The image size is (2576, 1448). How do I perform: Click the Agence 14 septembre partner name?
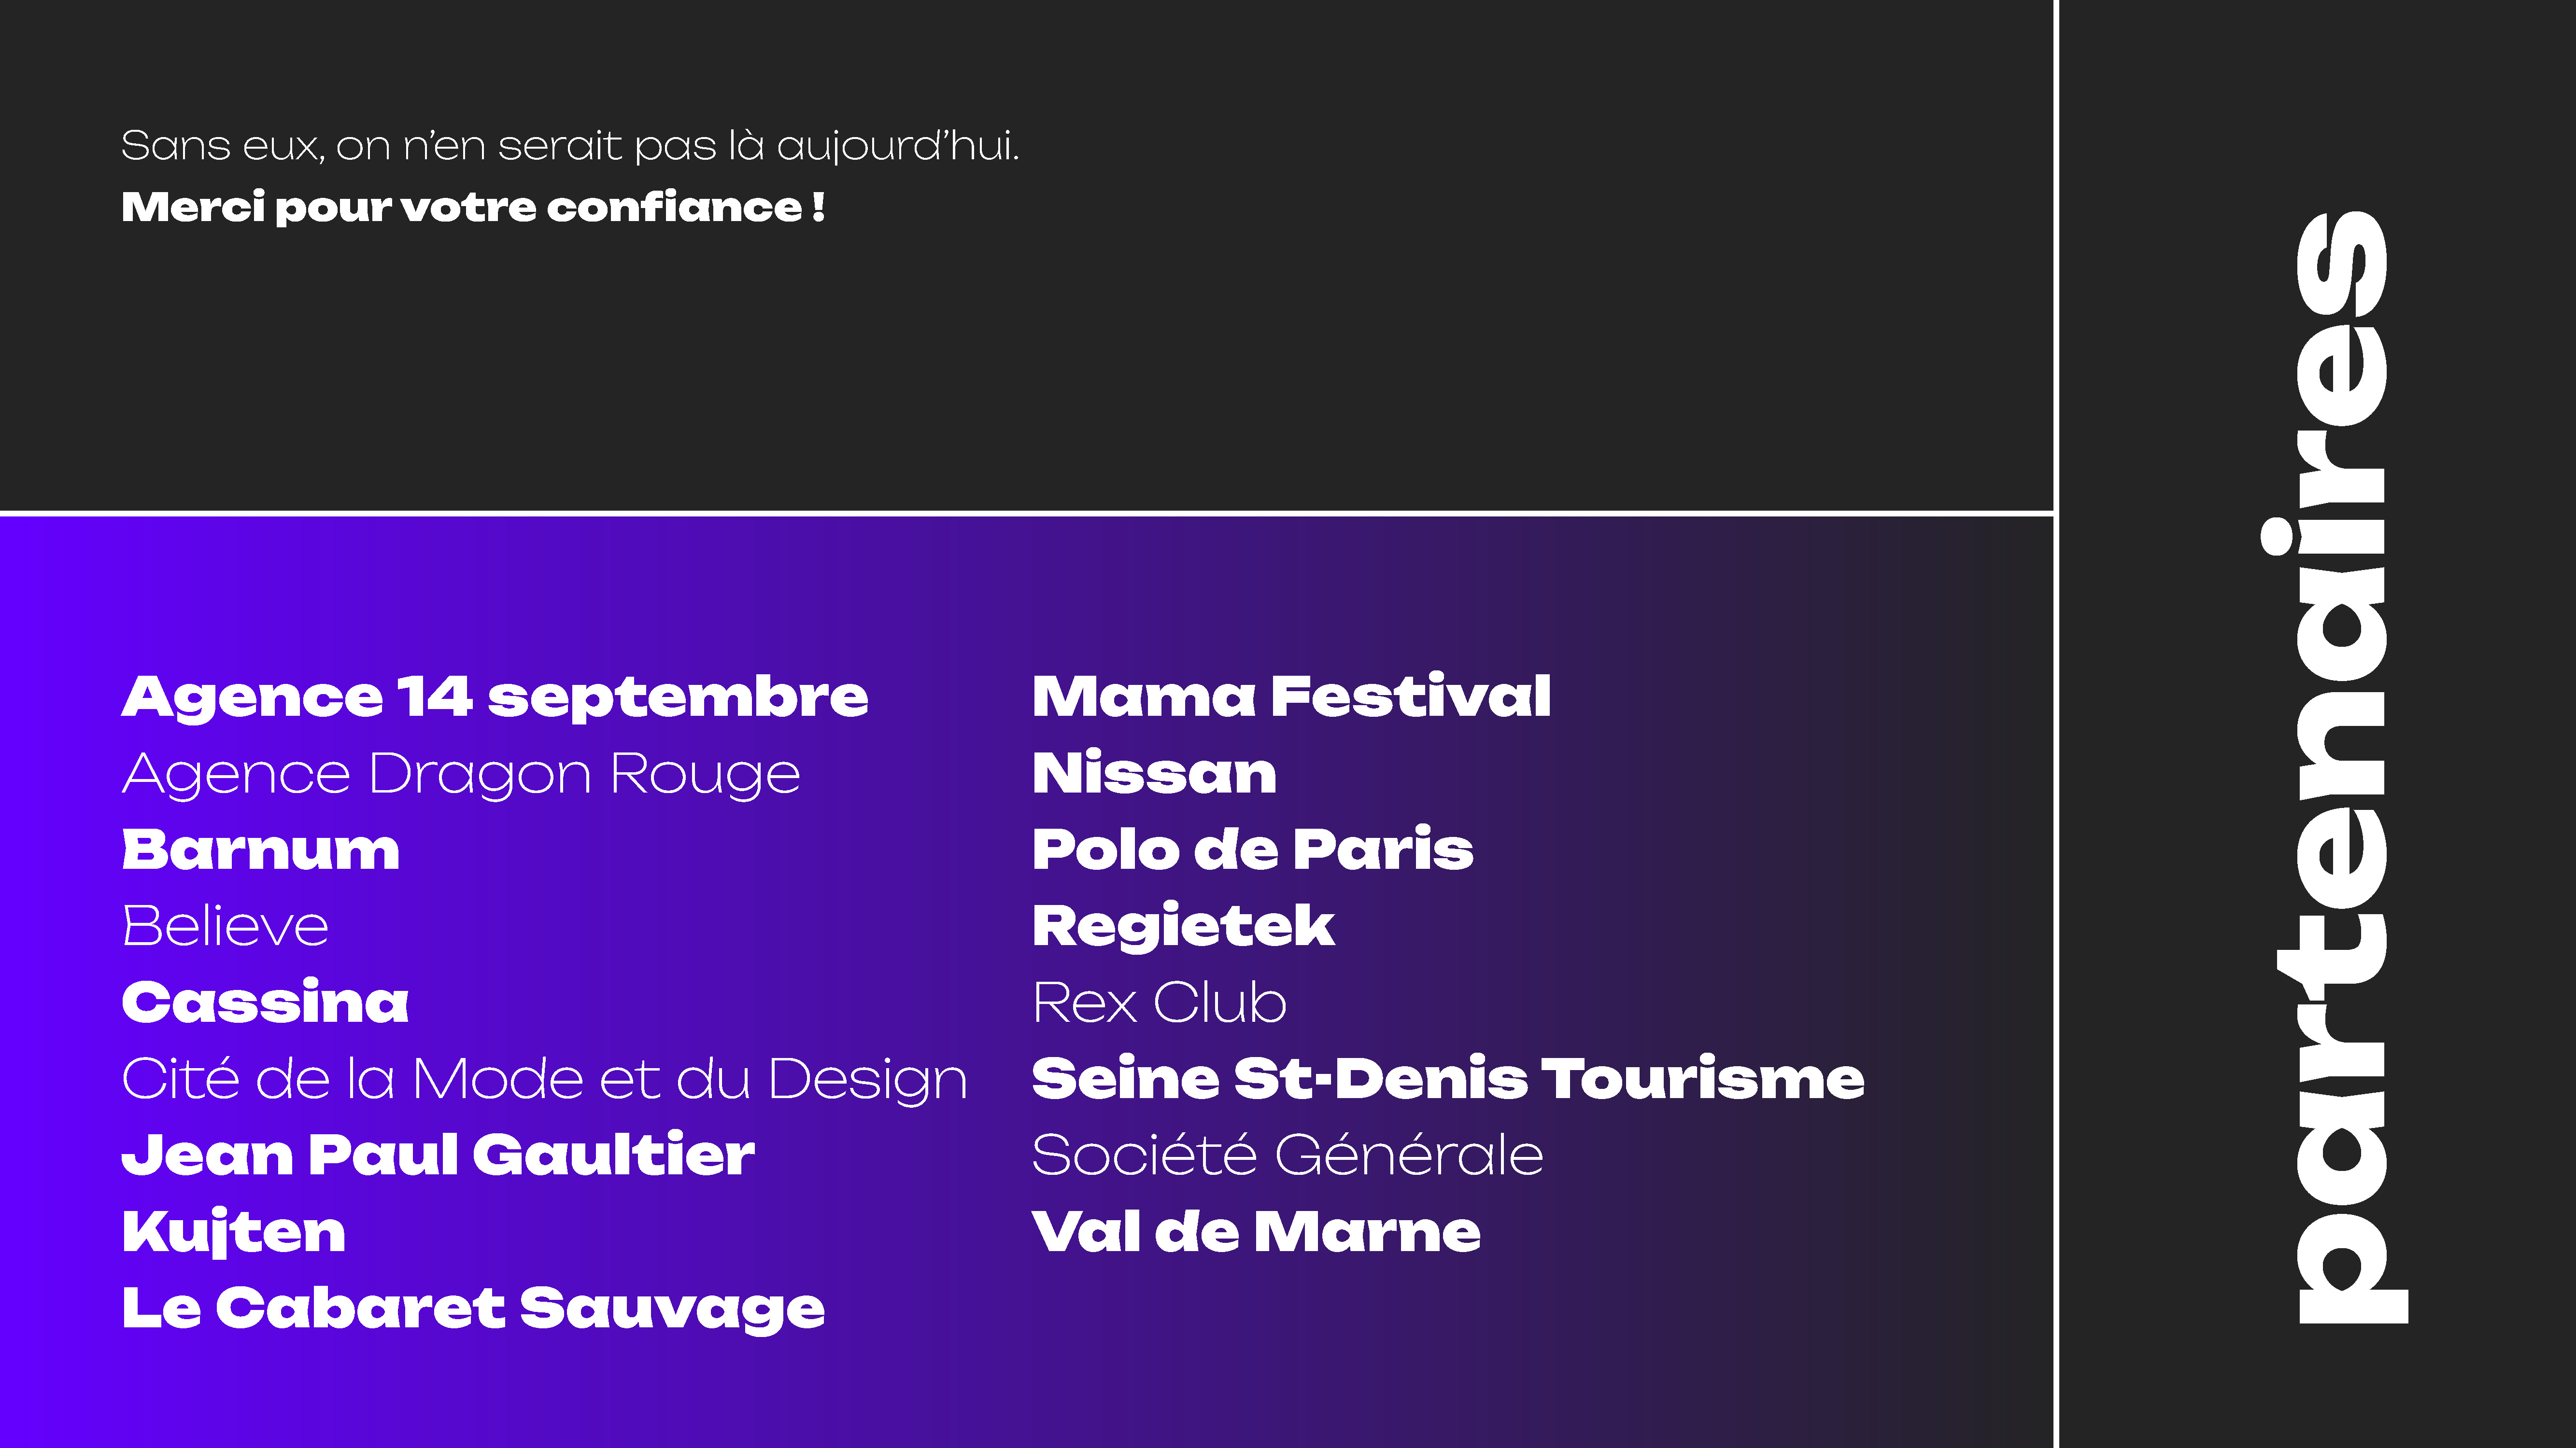tap(495, 698)
